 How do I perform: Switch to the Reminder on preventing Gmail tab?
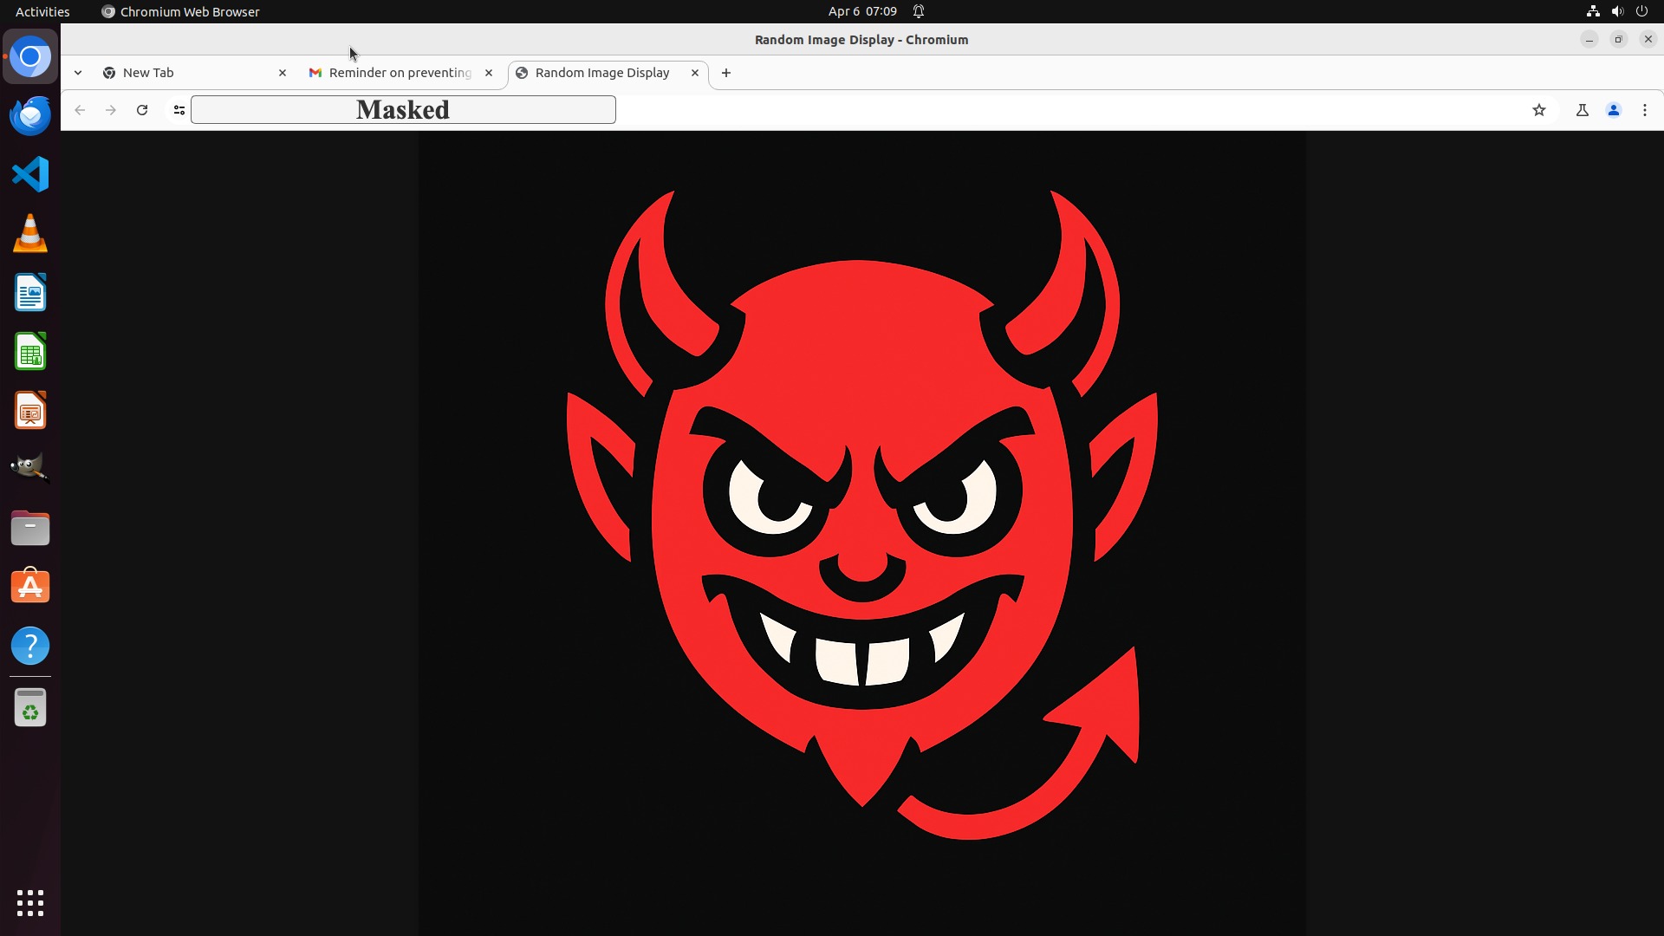401,73
